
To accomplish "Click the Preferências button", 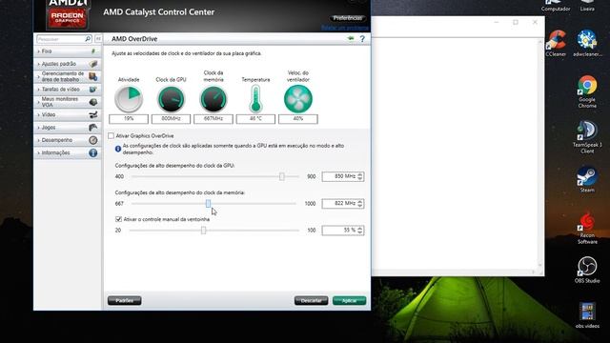I will pos(347,18).
